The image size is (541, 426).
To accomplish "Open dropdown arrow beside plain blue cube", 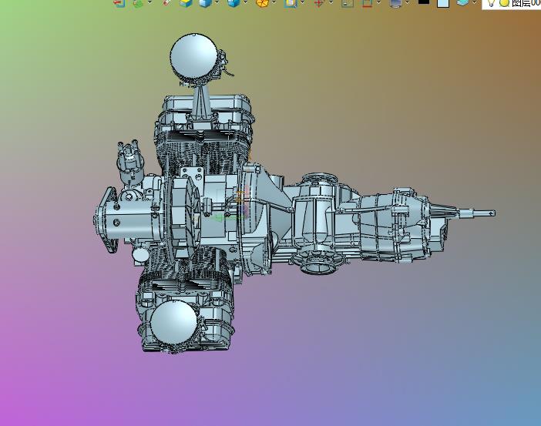I will click(217, 2).
